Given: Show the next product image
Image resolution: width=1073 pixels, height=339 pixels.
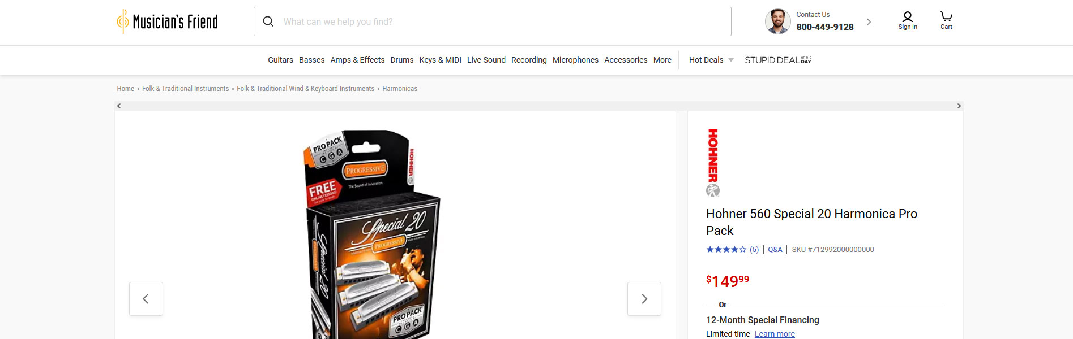Looking at the screenshot, I should pyautogui.click(x=644, y=299).
